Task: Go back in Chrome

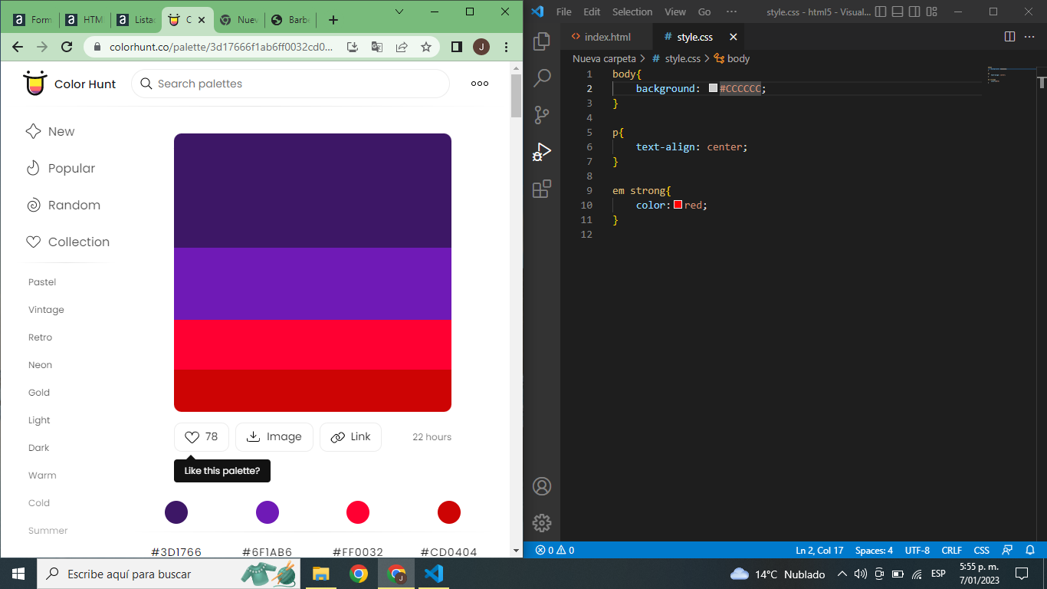Action: pyautogui.click(x=18, y=47)
